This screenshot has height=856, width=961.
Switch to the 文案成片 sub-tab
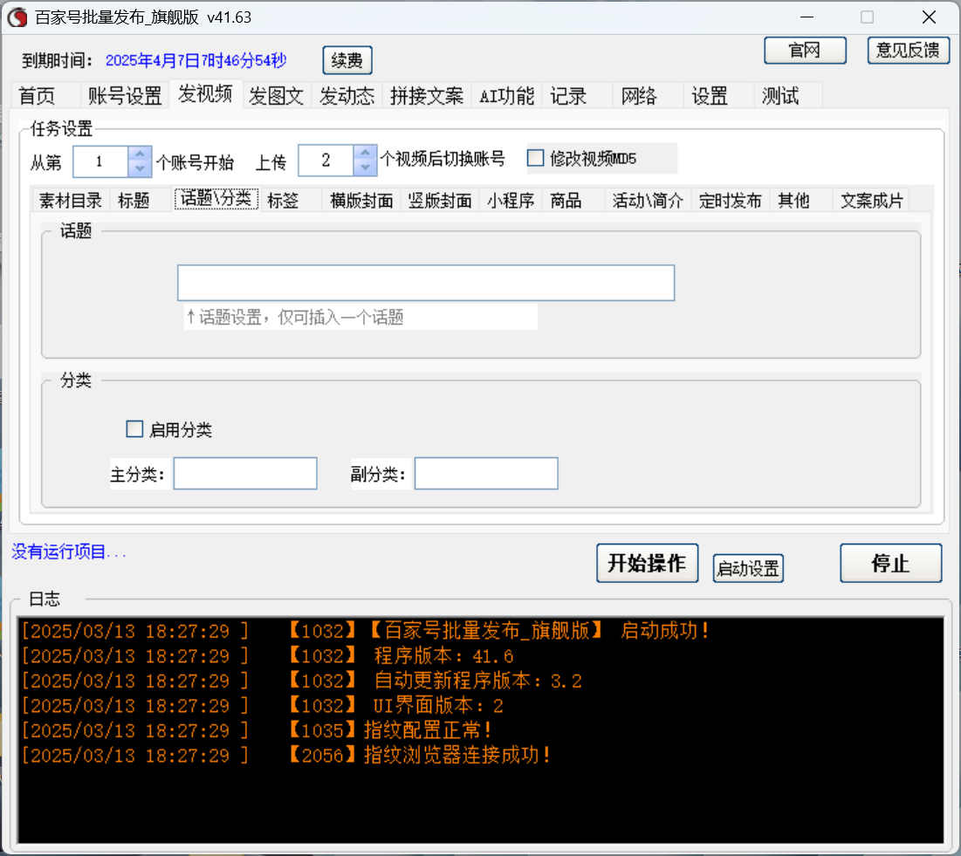tap(871, 201)
